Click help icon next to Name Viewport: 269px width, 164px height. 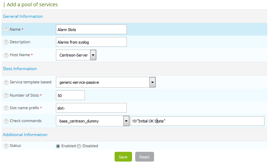[6, 30]
